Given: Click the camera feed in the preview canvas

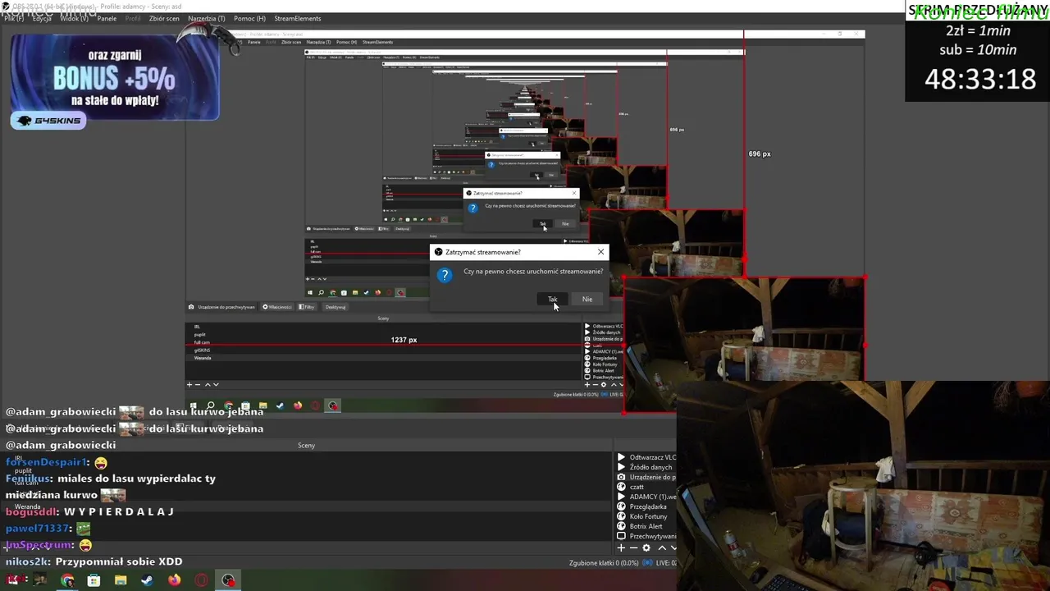Looking at the screenshot, I should coord(744,345).
